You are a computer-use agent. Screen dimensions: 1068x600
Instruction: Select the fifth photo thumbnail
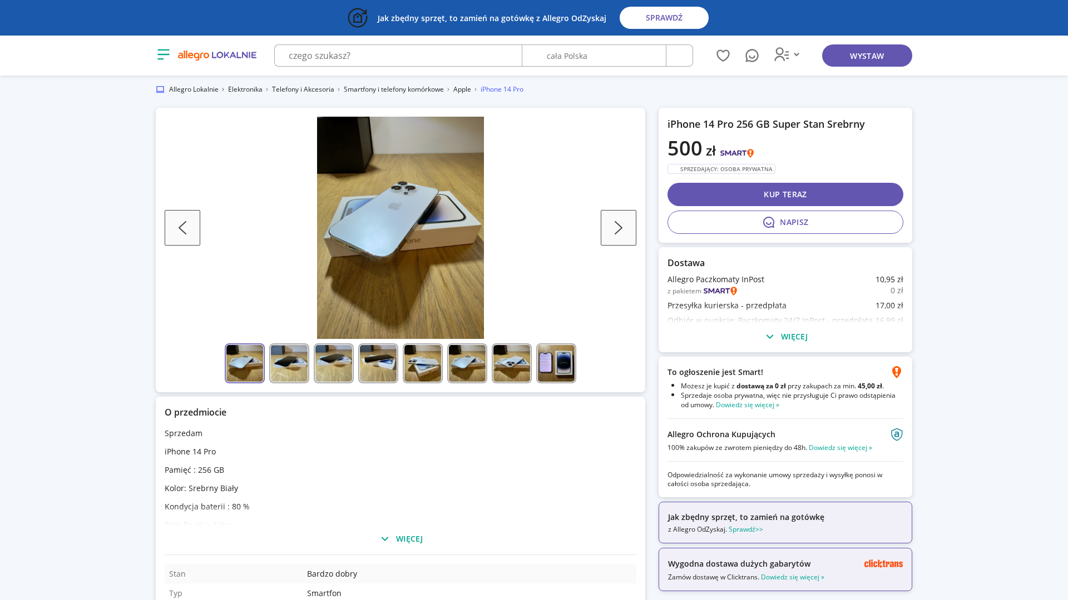[423, 363]
